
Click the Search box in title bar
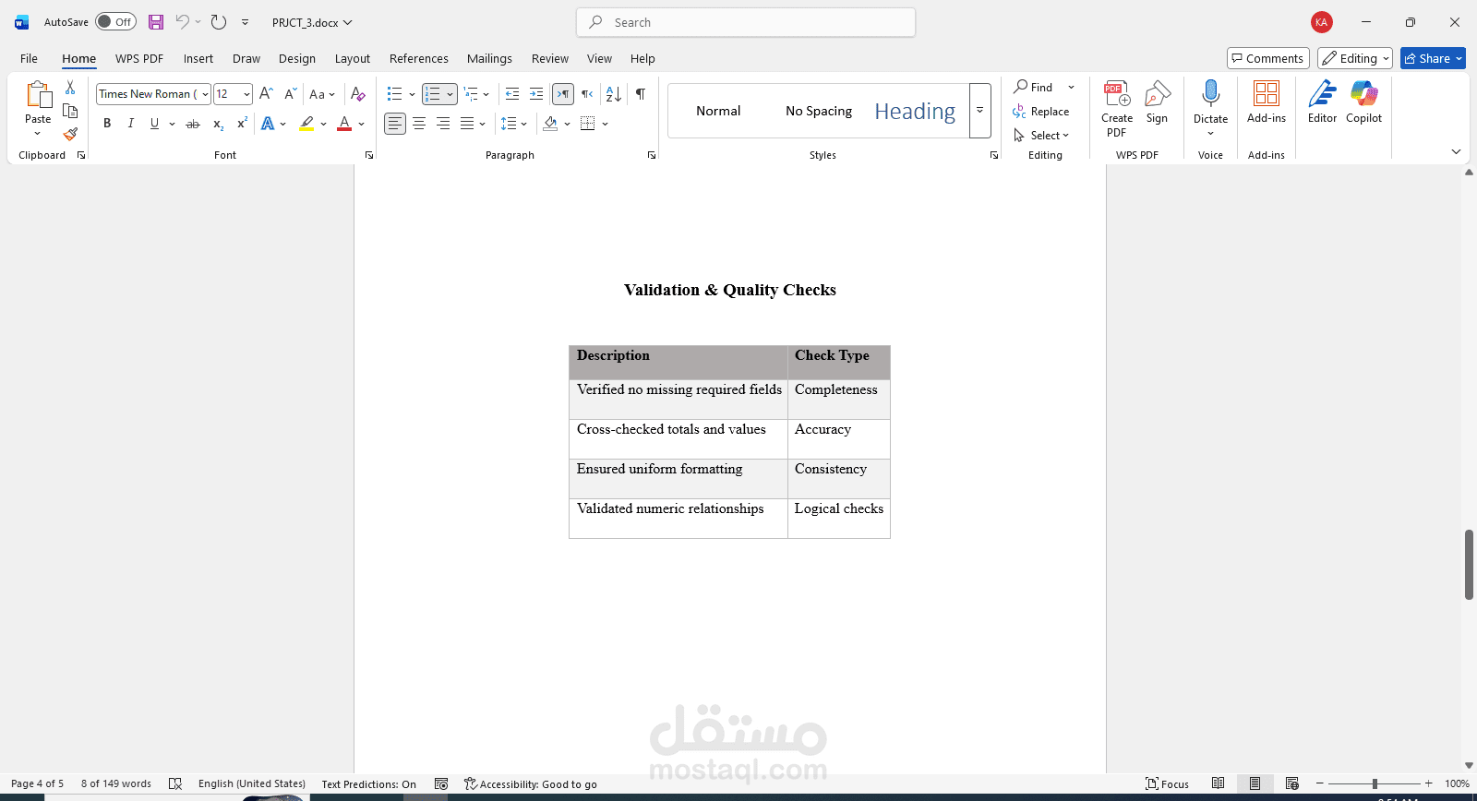[x=746, y=22]
